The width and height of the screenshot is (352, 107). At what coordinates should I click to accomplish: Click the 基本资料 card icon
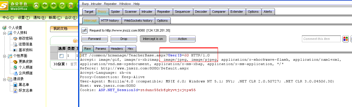15,50
